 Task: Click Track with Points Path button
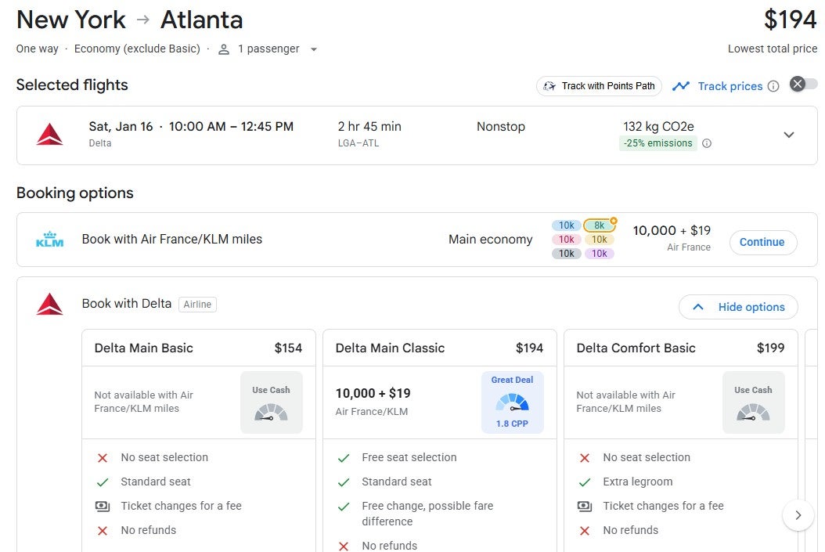pyautogui.click(x=599, y=86)
